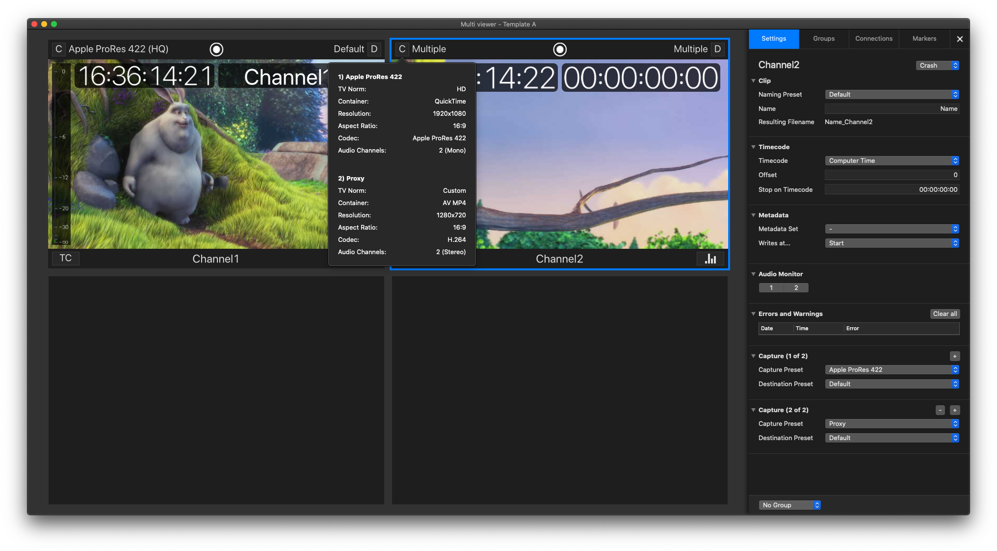Open the Writes at dropdown
This screenshot has width=997, height=551.
892,243
